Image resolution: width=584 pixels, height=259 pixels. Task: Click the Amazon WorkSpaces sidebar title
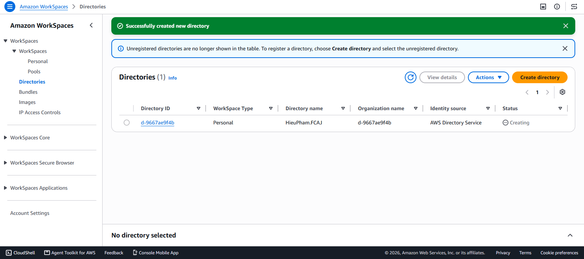[42, 26]
